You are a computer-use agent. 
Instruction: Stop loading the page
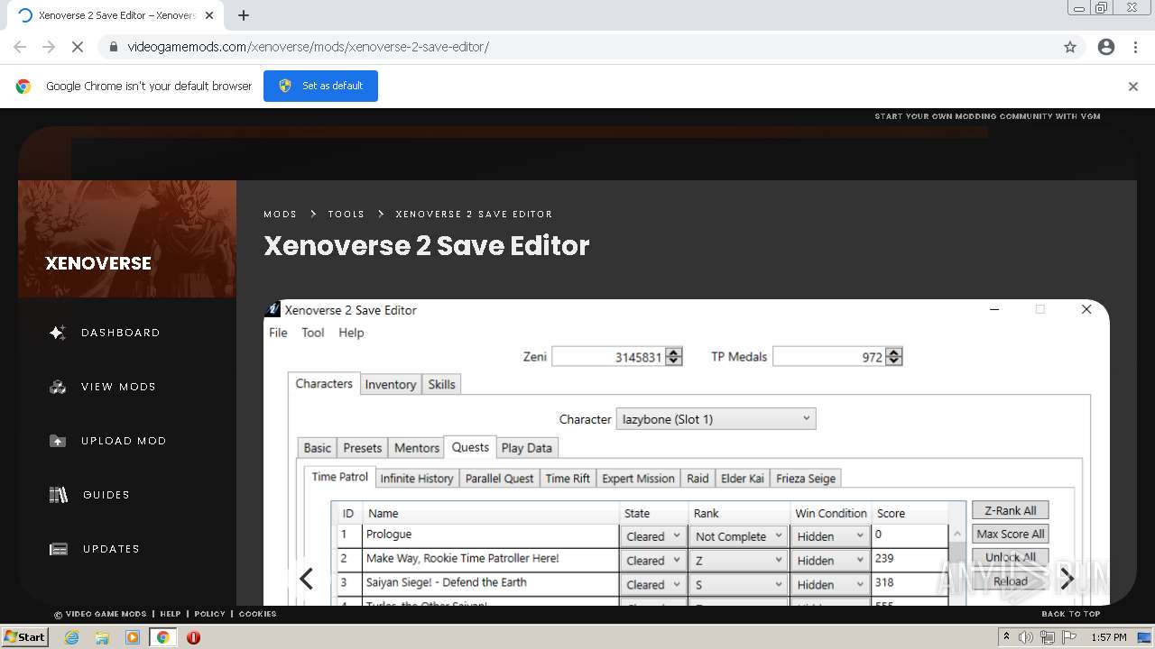tap(78, 47)
